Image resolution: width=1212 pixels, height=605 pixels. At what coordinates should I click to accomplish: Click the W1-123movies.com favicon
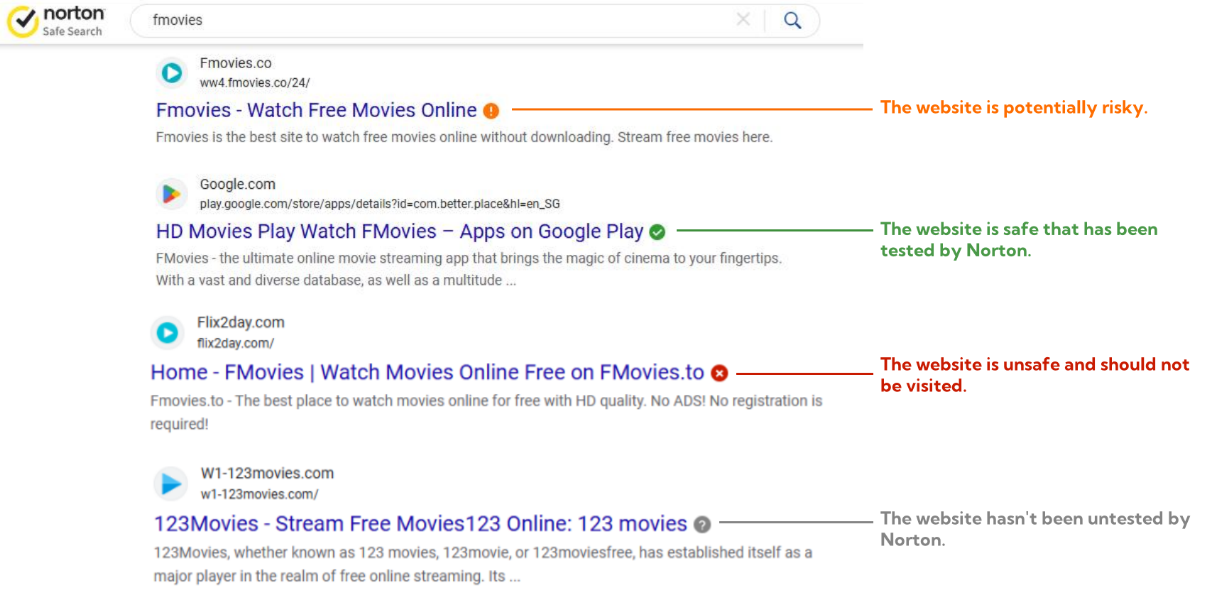click(171, 484)
